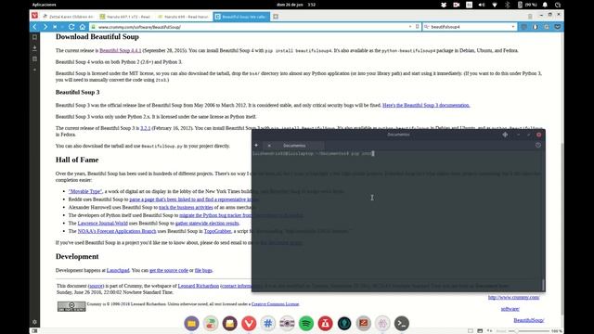Switch to the Naruto 698 tab
Image resolution: width=594 pixels, height=334 pixels.
click(183, 17)
